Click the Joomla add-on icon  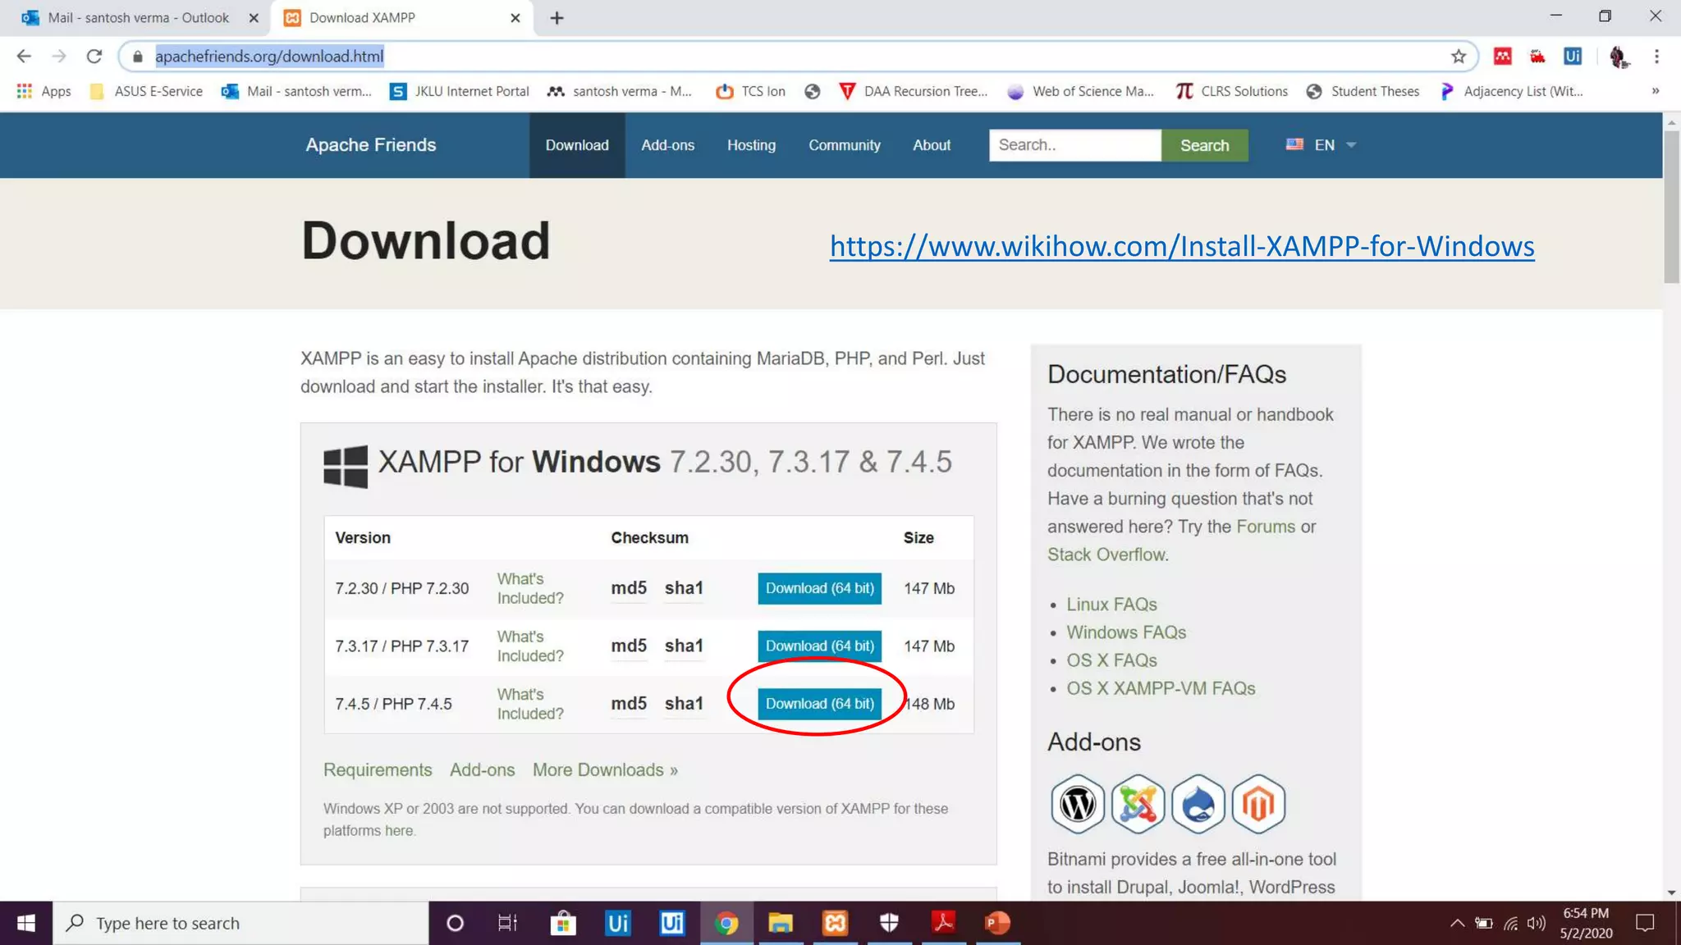point(1138,804)
